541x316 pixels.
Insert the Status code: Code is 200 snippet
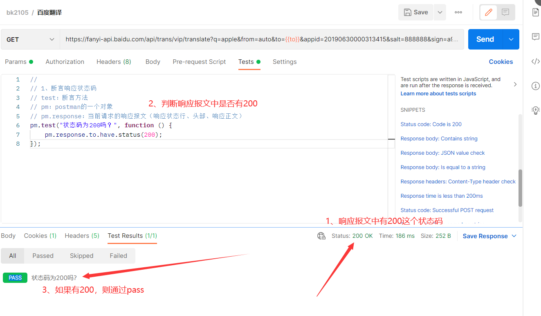[431, 124]
